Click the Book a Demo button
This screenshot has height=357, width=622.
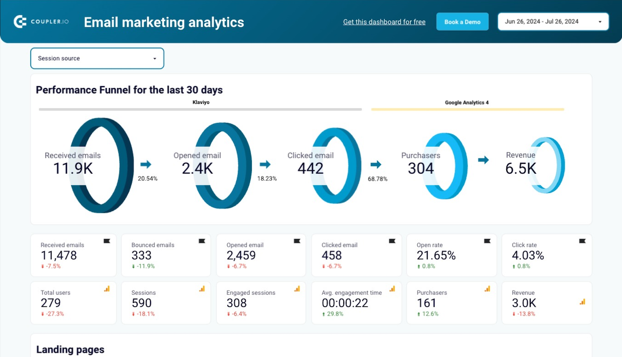tap(462, 22)
